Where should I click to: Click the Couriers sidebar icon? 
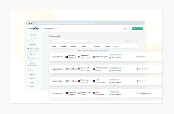click(28, 71)
